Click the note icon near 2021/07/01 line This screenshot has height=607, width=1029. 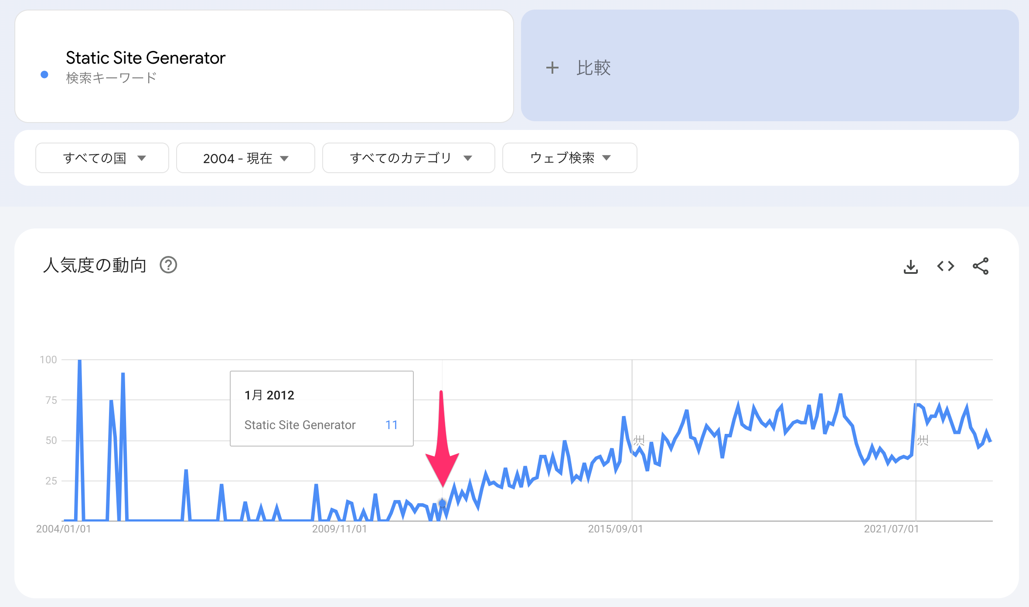[x=923, y=440]
